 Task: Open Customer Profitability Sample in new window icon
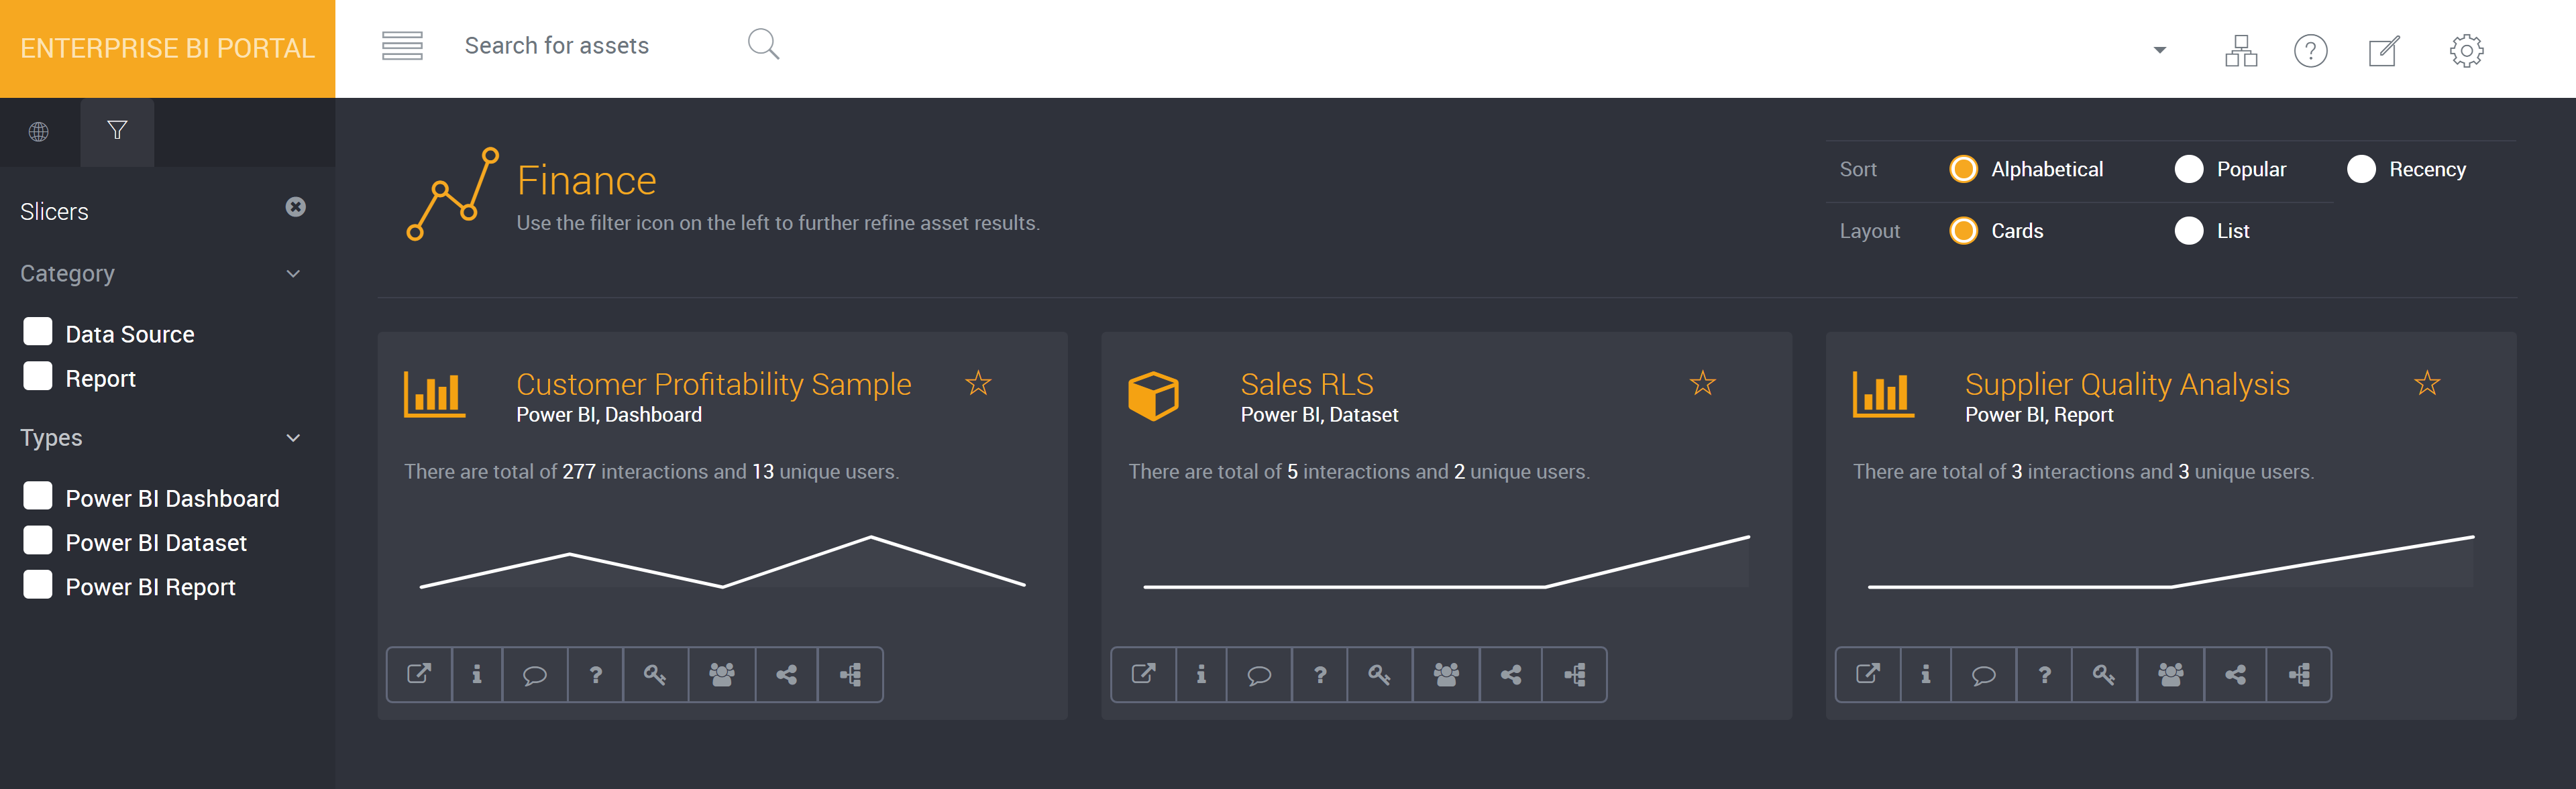419,674
